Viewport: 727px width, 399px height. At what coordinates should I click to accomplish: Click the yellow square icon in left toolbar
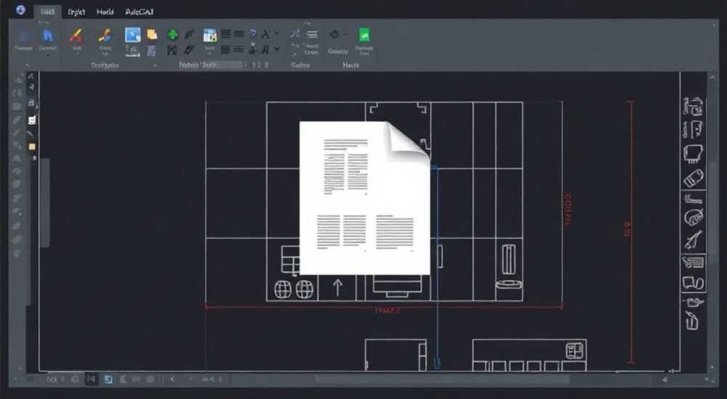(x=32, y=147)
